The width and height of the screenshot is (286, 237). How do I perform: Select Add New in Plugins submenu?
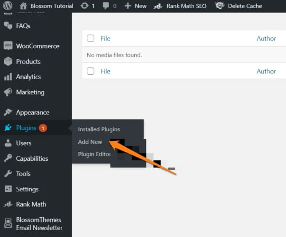pos(90,142)
